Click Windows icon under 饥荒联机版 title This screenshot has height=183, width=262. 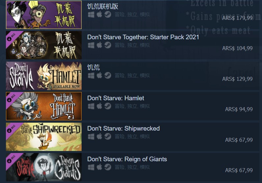point(91,15)
